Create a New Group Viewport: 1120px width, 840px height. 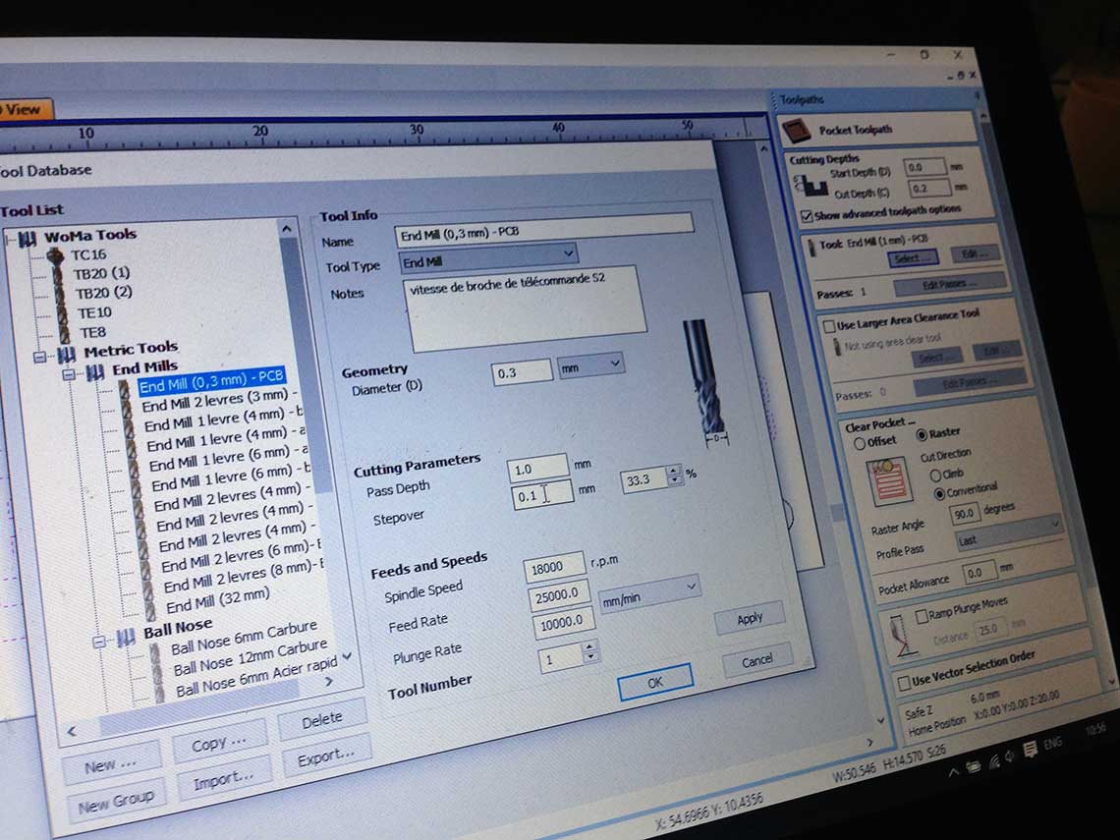click(x=116, y=802)
